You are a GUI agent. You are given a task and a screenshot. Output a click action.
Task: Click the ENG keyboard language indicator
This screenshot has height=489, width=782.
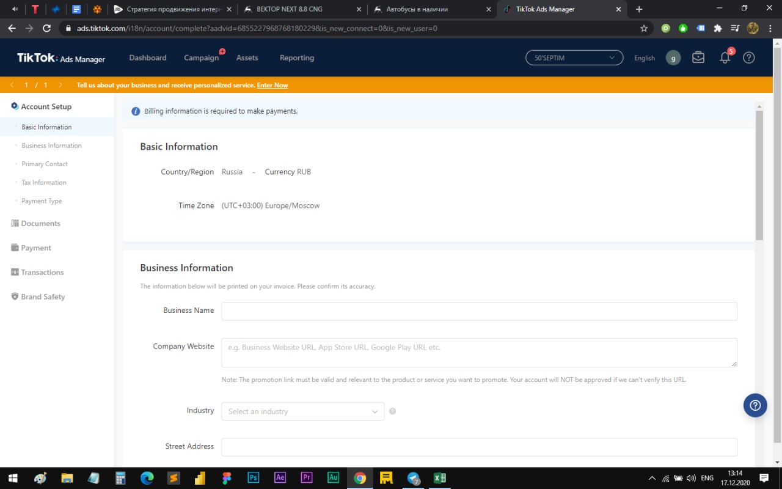point(707,478)
